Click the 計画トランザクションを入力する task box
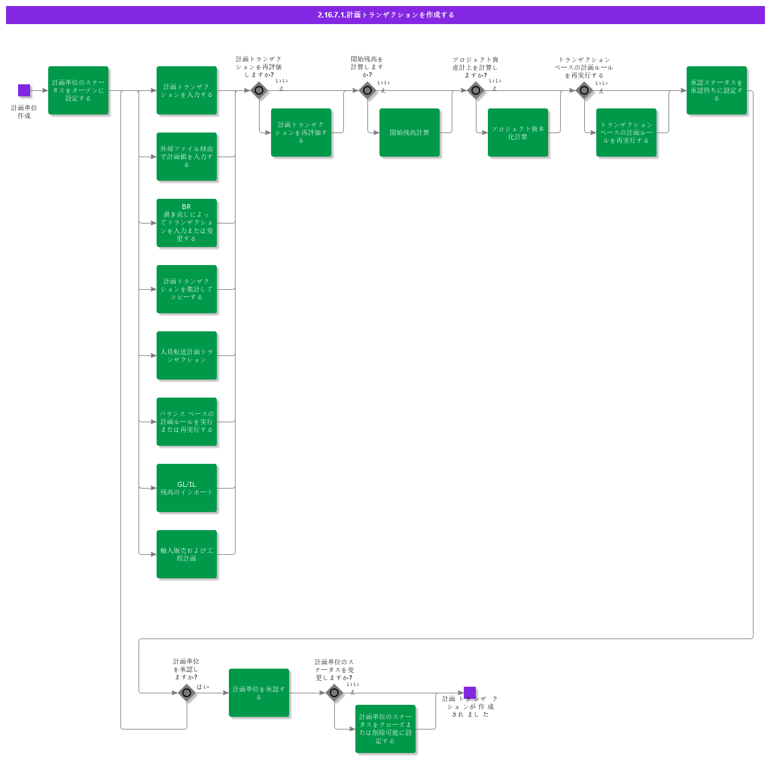Viewport: 783px width, 759px height. 187,92
